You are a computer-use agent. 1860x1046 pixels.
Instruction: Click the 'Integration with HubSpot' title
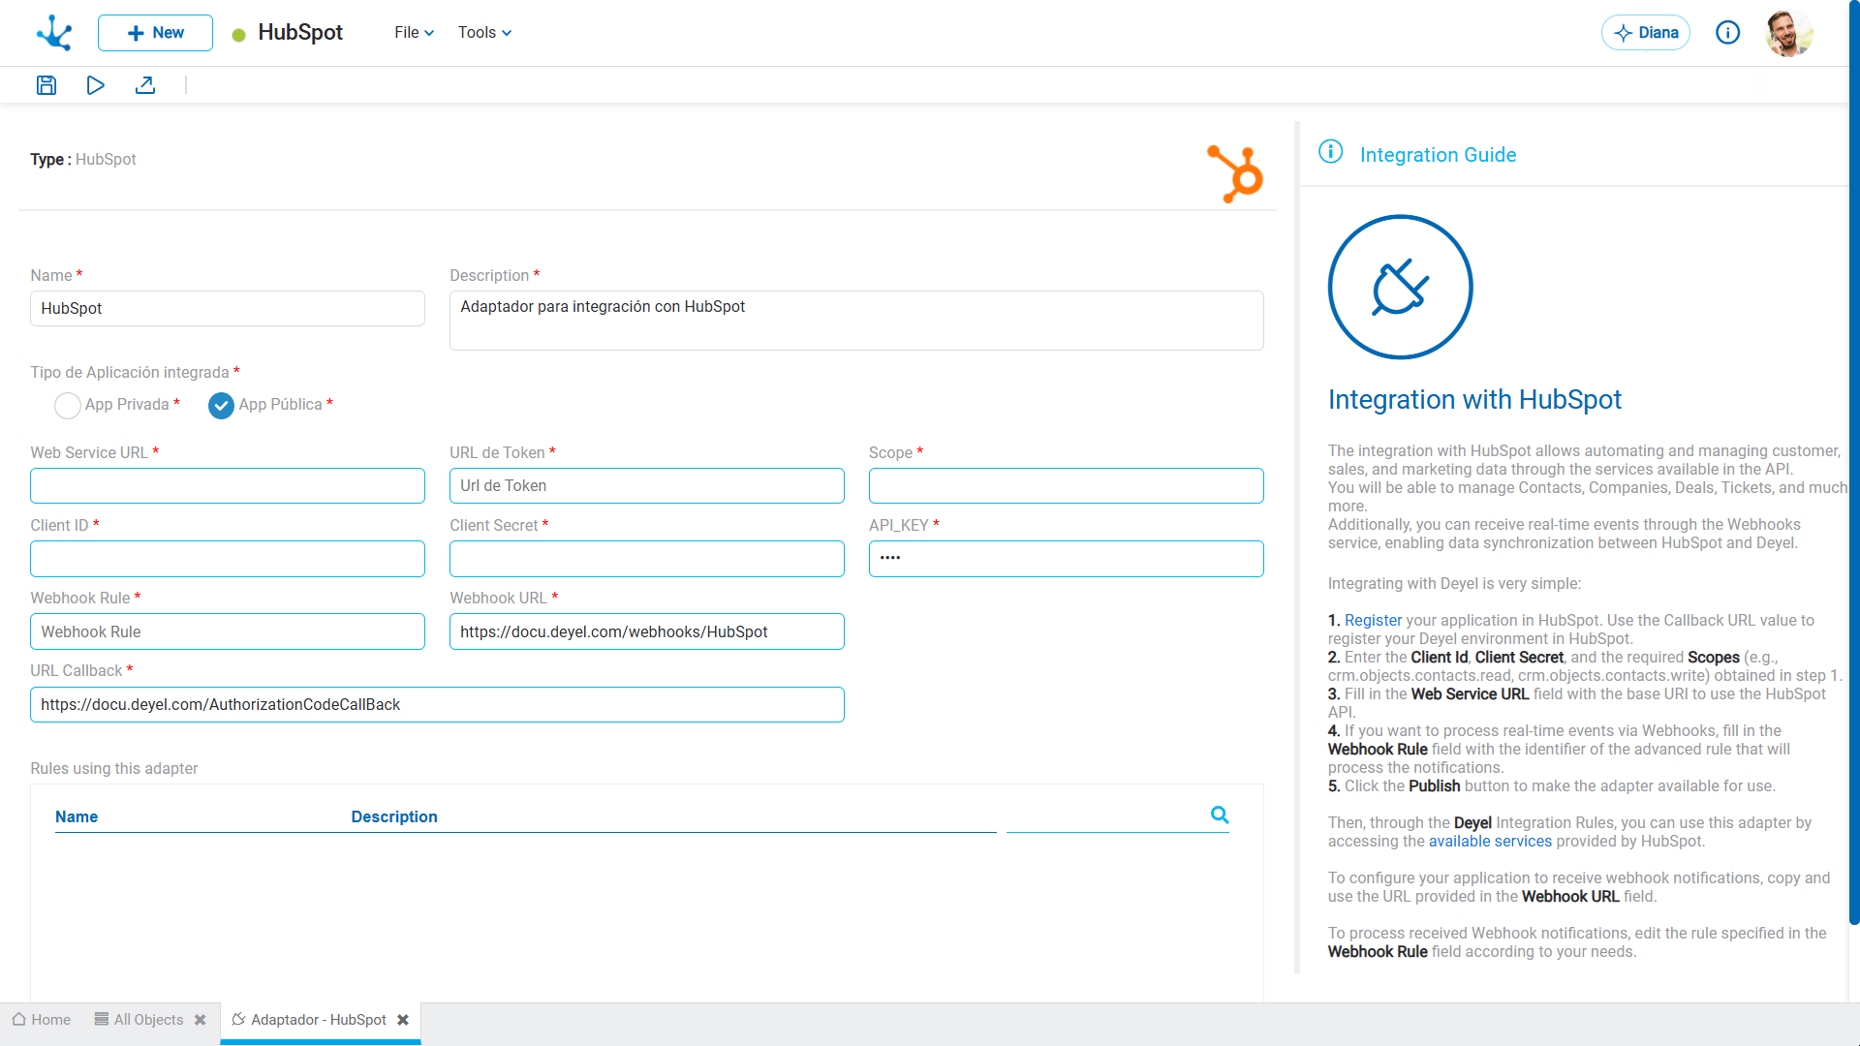click(1474, 400)
